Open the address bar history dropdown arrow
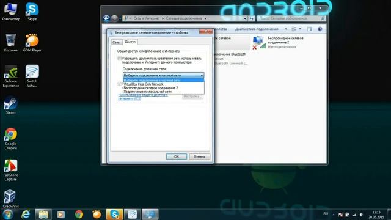391x220 pixels. (x=245, y=18)
